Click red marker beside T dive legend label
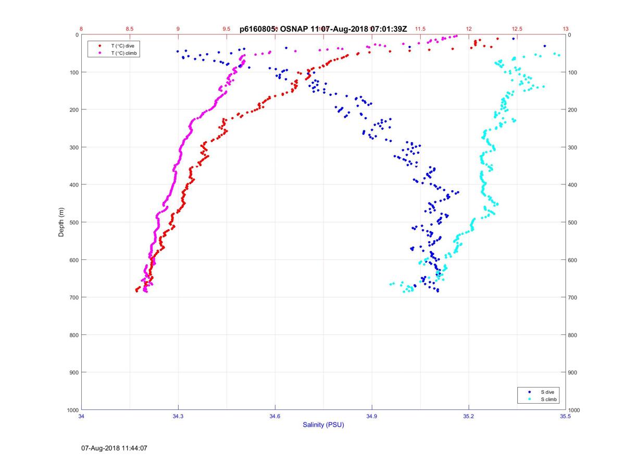The height and width of the screenshot is (461, 625). (x=99, y=46)
